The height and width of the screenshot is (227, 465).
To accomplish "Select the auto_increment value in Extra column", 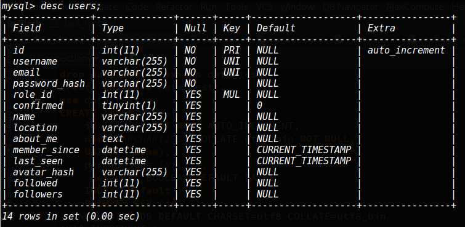I will (406, 50).
